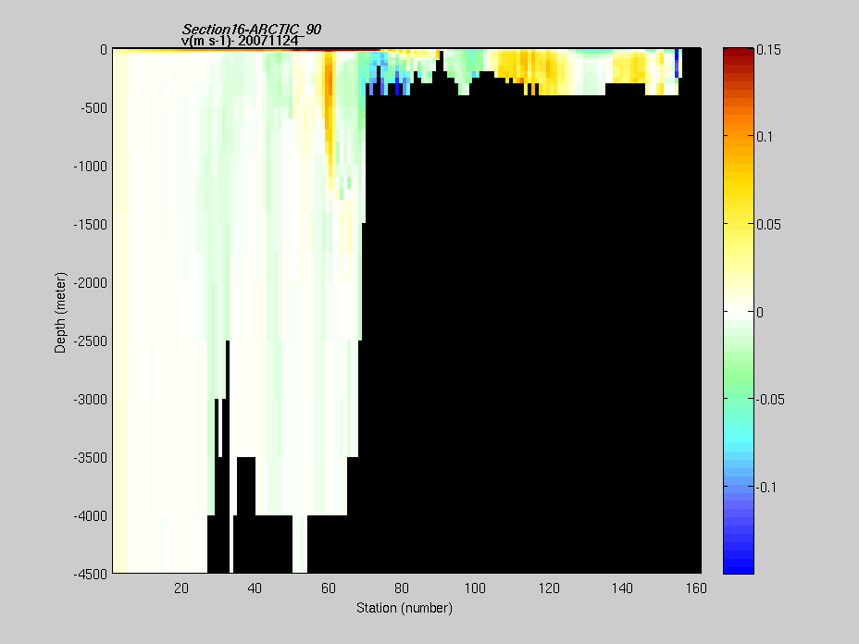859x644 pixels.
Task: Click the subtitle 'v(m s-1)- 20071124'
Action: click(x=240, y=41)
